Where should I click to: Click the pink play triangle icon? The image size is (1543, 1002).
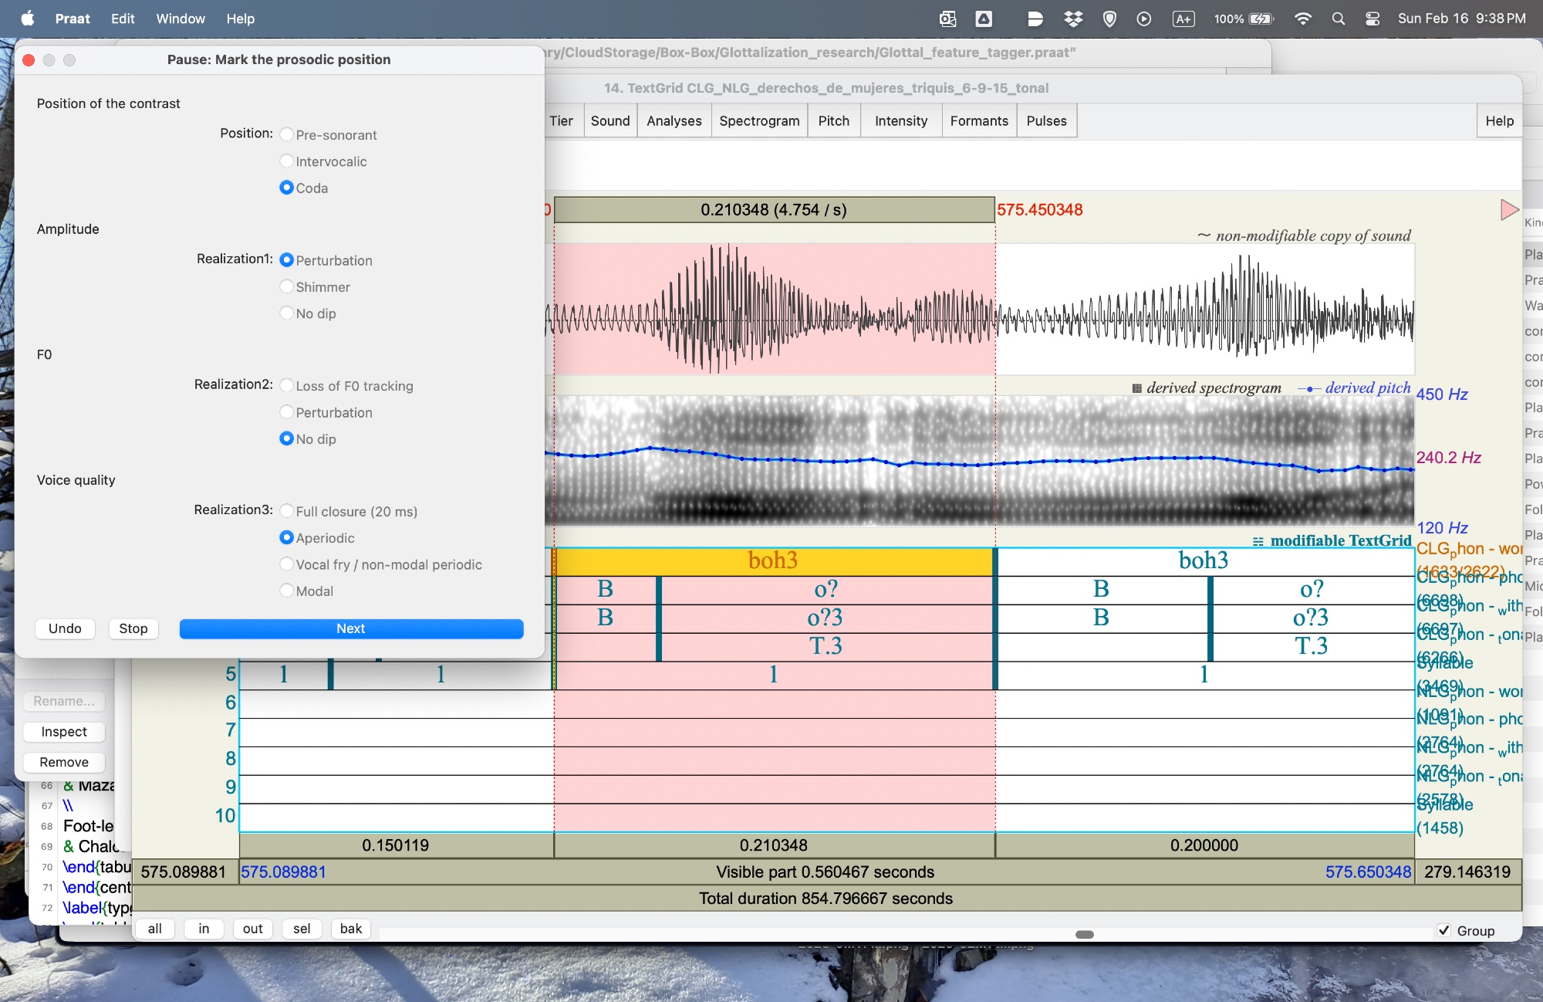1509,209
